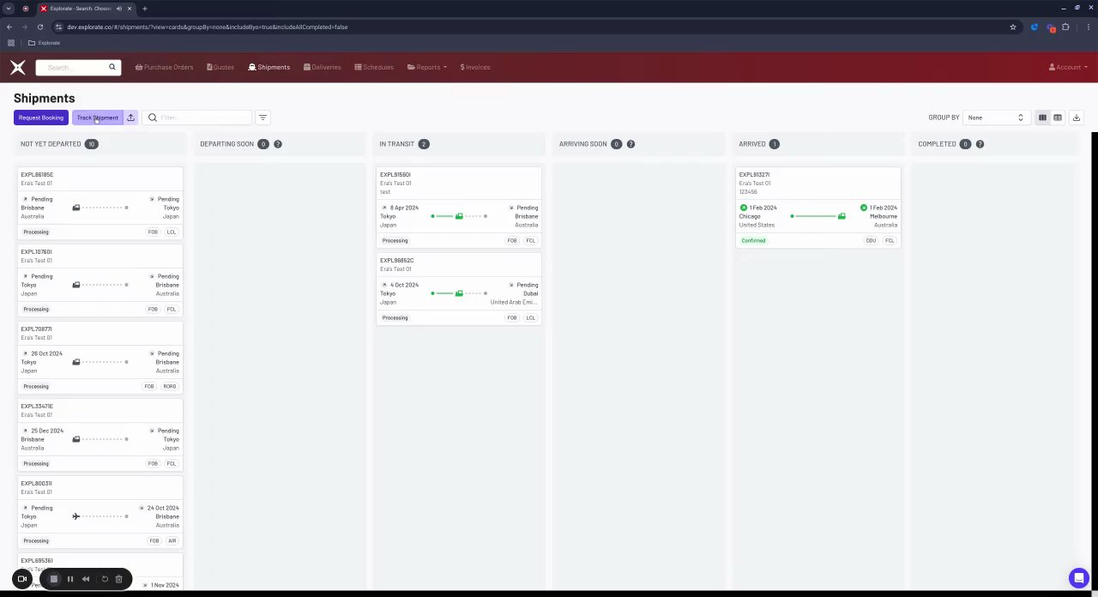This screenshot has width=1098, height=597.
Task: Open the Shipments nav item
Action: pyautogui.click(x=269, y=67)
